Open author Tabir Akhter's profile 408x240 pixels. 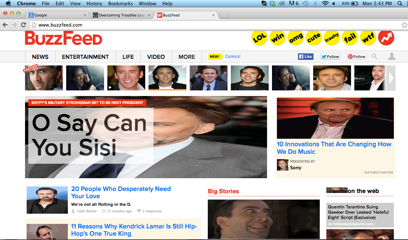87,211
